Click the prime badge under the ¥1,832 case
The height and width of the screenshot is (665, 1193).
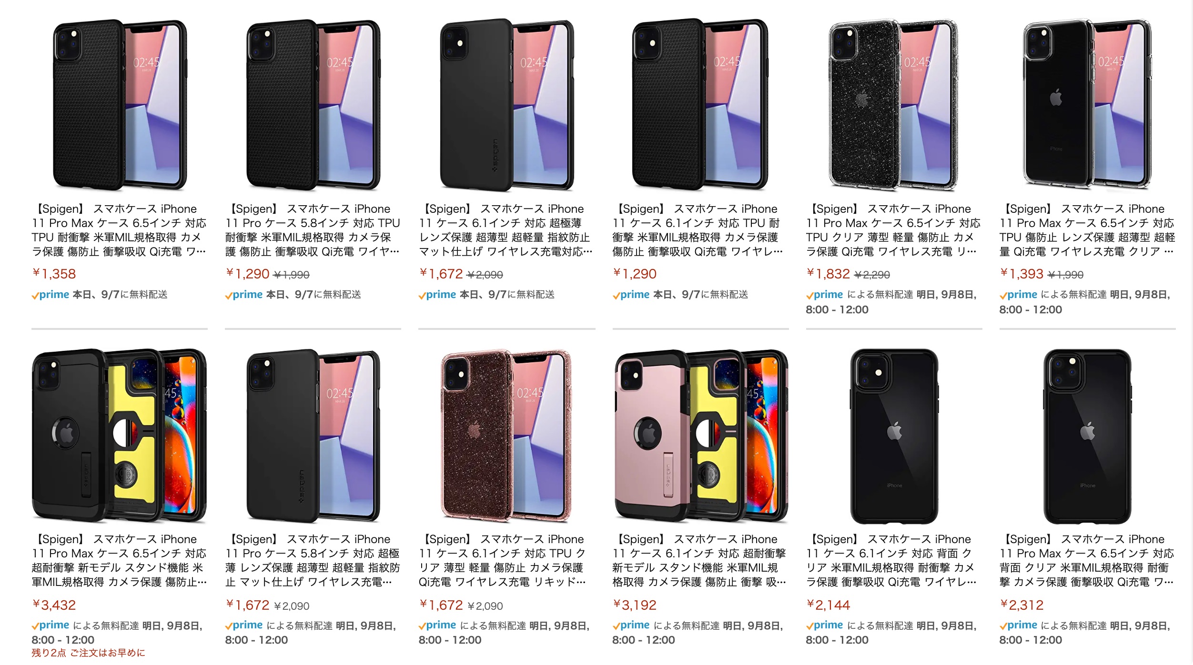pos(825,295)
